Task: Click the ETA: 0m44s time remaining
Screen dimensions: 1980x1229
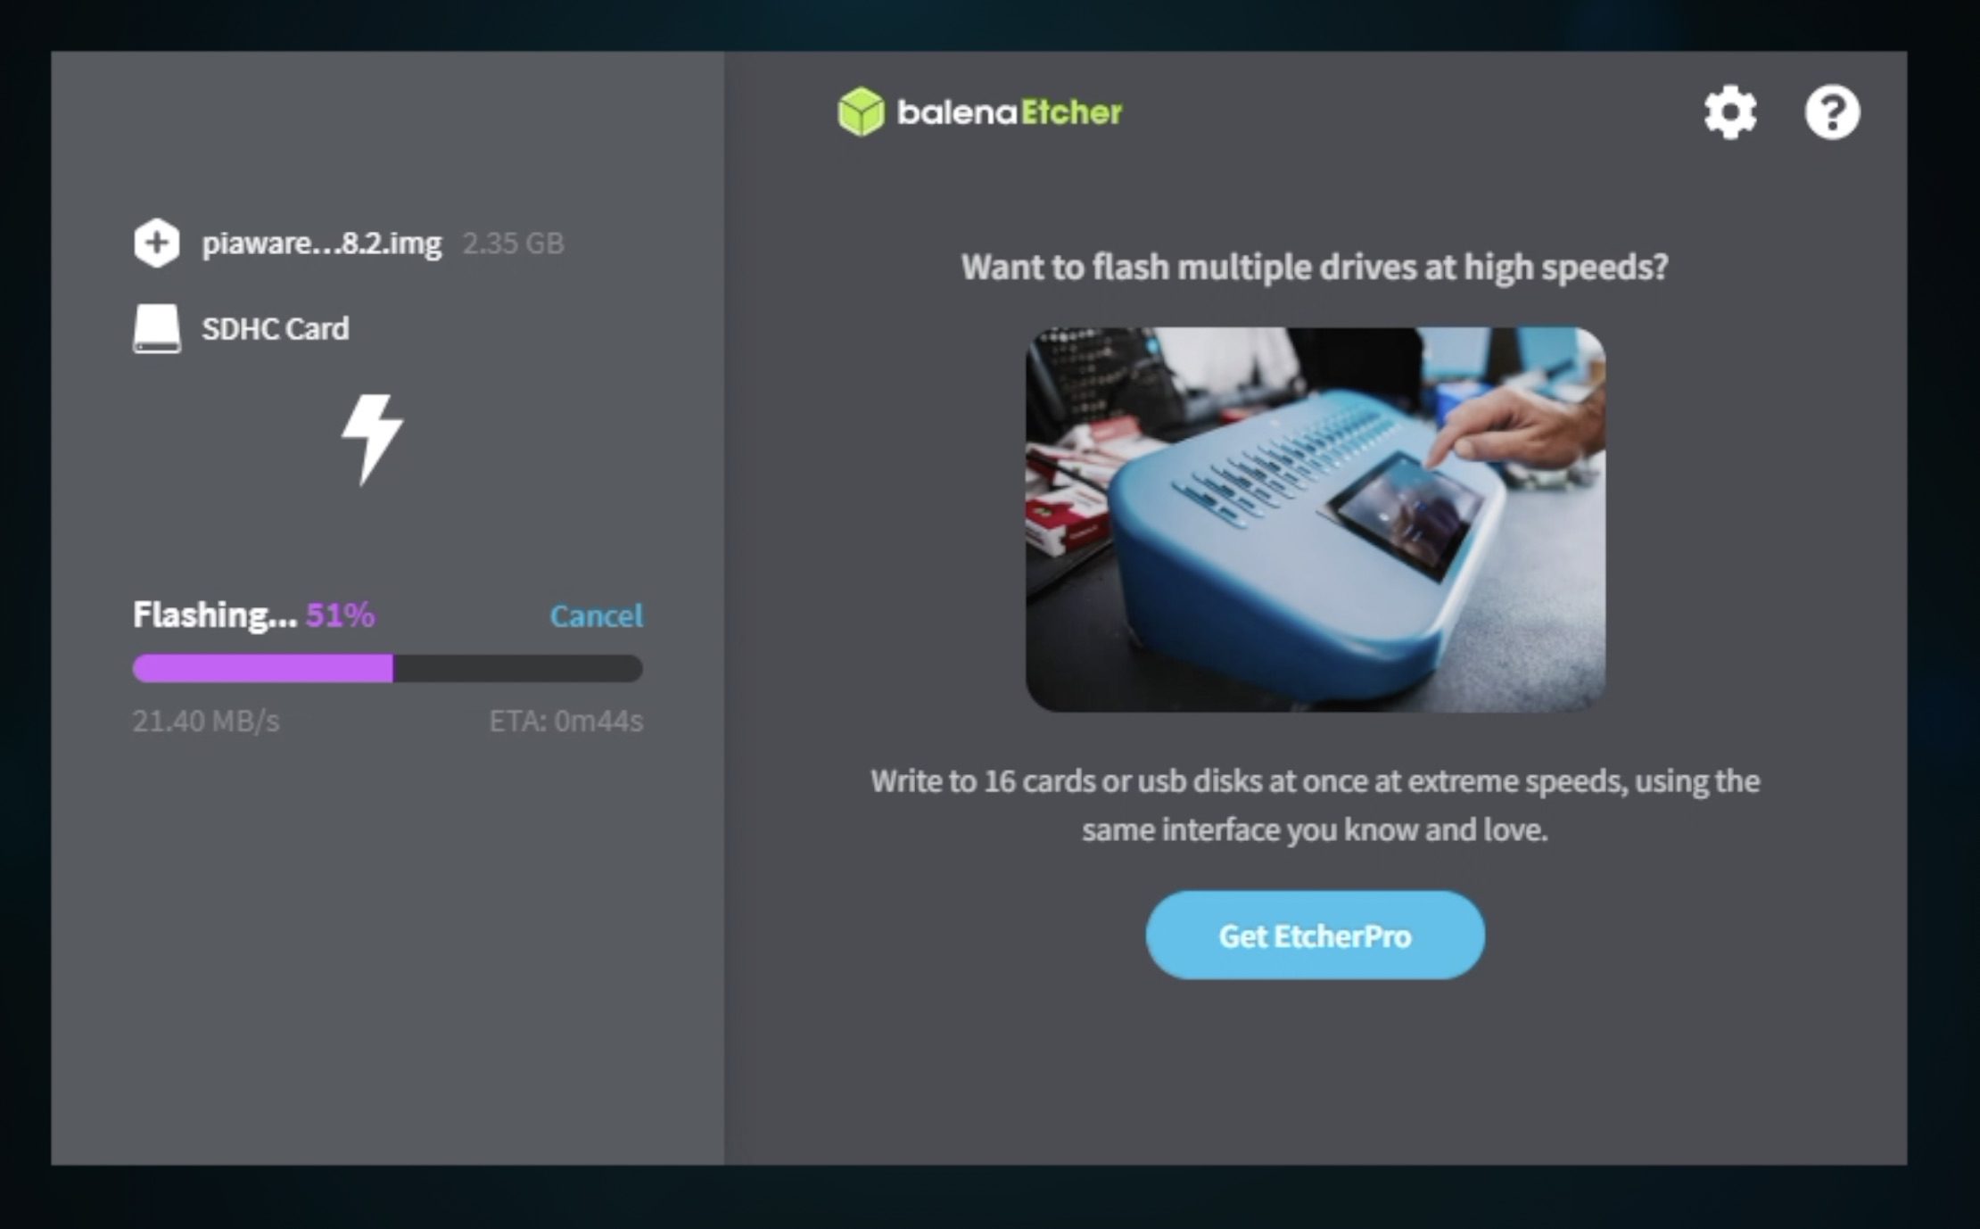Action: [x=565, y=721]
